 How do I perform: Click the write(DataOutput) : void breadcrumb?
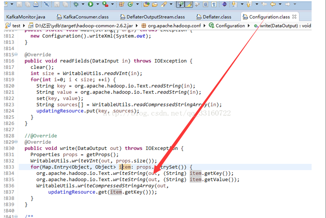coord(282,26)
